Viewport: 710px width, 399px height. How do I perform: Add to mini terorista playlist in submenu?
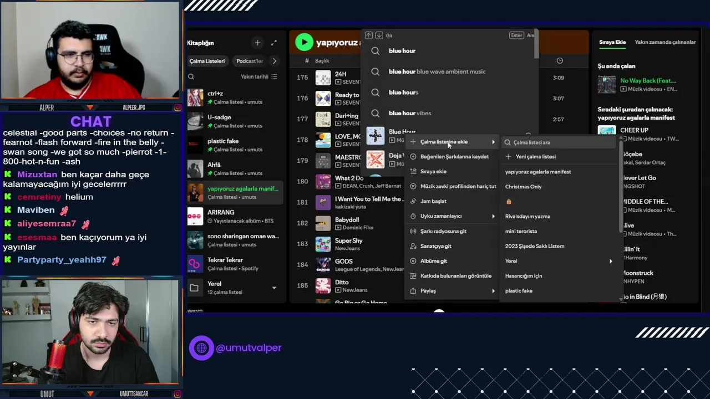pyautogui.click(x=559, y=231)
